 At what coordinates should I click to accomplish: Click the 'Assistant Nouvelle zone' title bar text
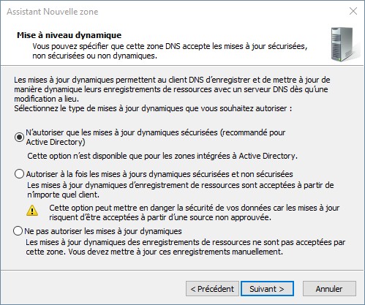pyautogui.click(x=53, y=12)
